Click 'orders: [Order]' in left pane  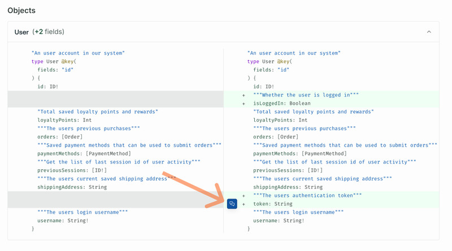click(60, 136)
